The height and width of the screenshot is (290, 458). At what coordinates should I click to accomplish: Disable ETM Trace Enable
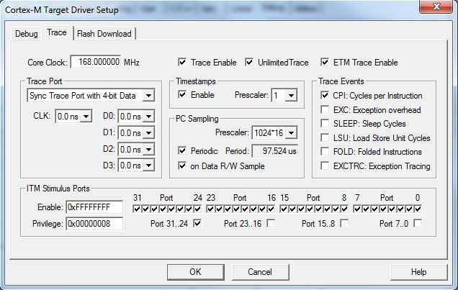click(325, 62)
